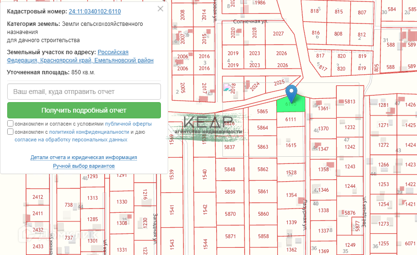Check the публичной оферты agreement checkbox
417x255 pixels.
point(11,123)
